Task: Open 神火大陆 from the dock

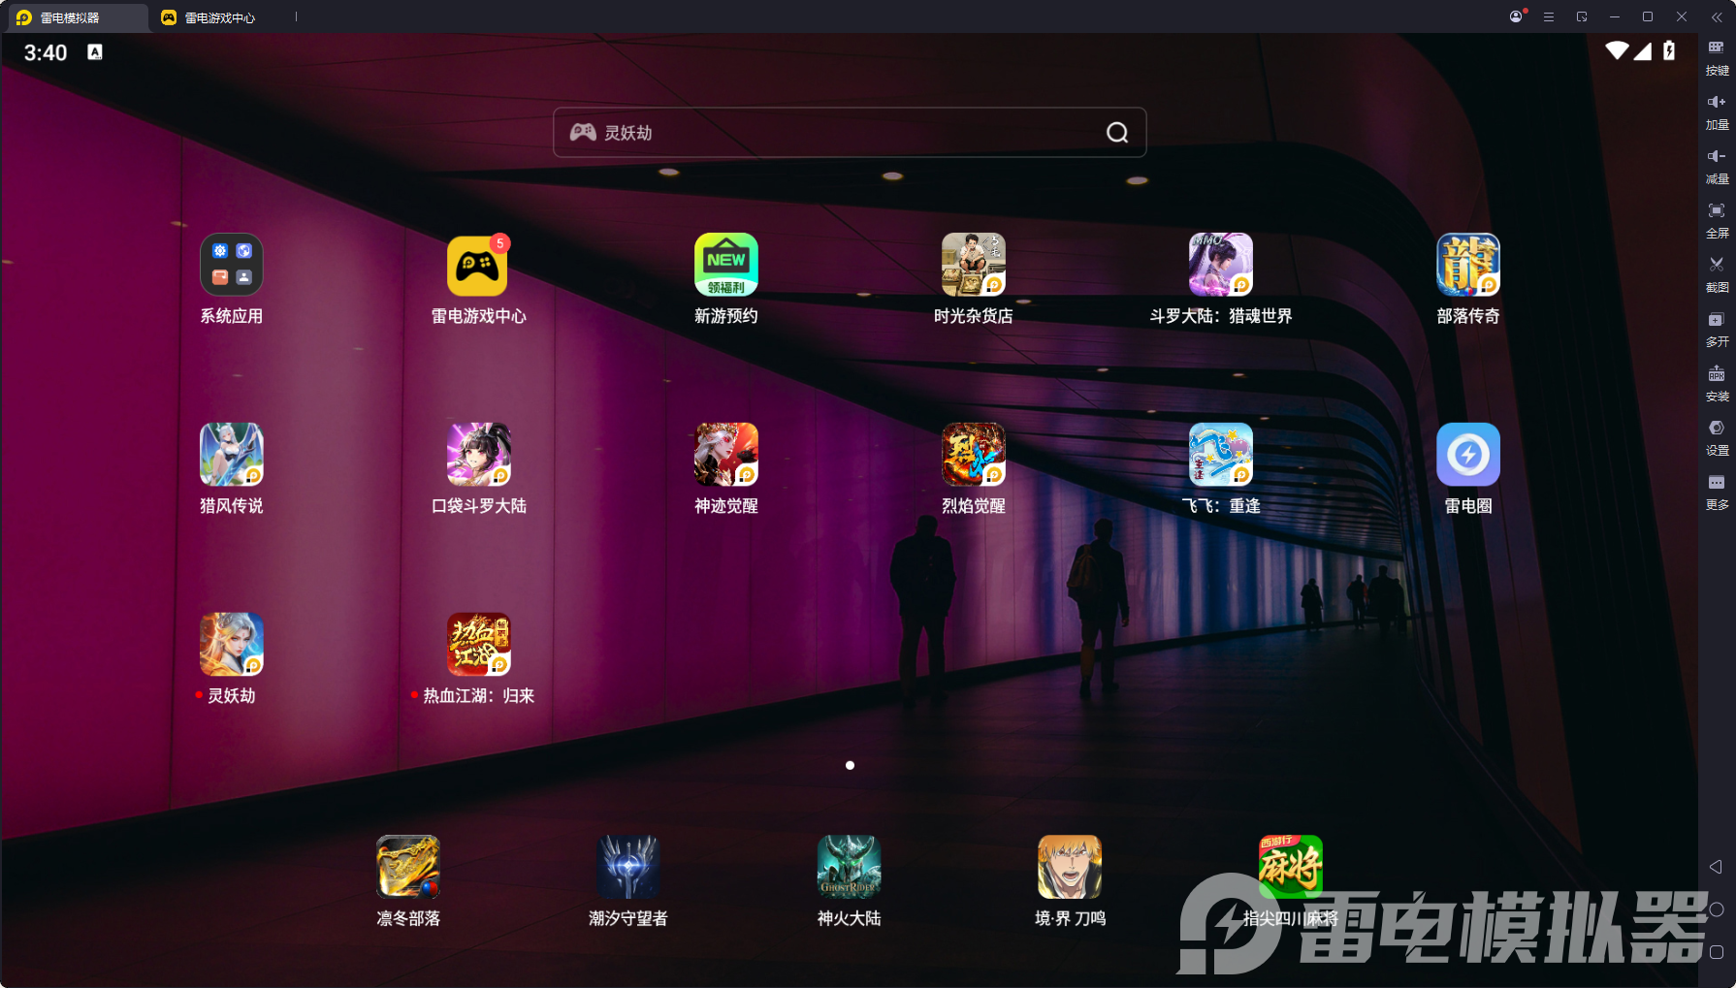Action: point(849,867)
